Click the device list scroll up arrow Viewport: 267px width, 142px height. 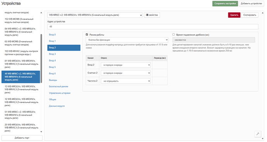click(x=41, y=13)
